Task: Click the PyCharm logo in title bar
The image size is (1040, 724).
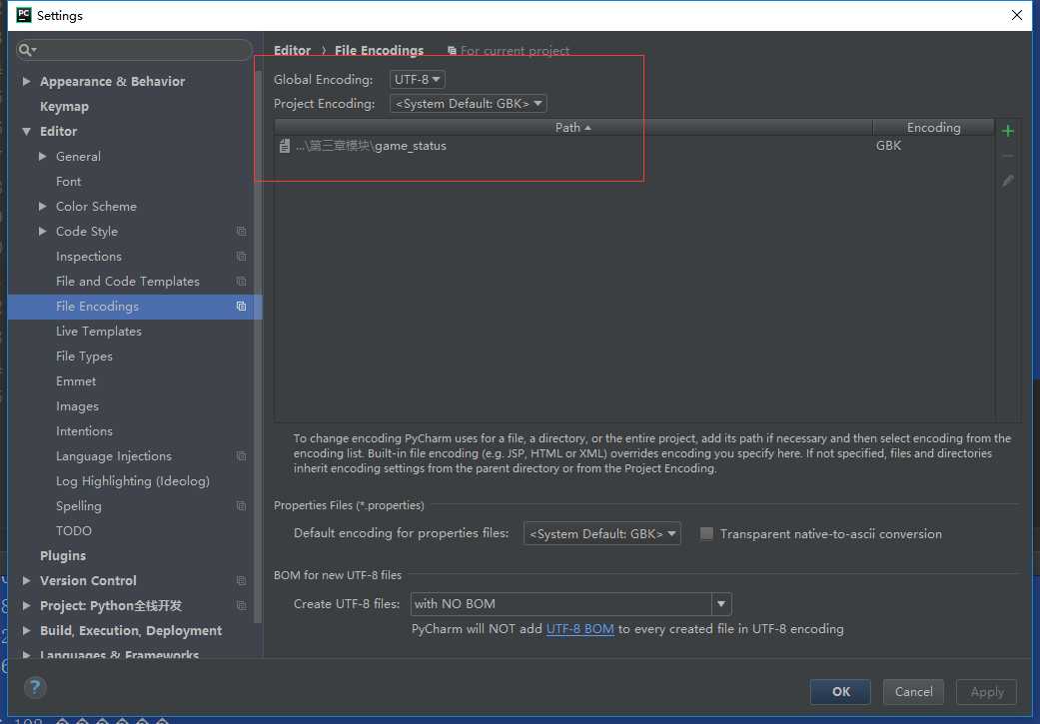Action: pos(24,15)
